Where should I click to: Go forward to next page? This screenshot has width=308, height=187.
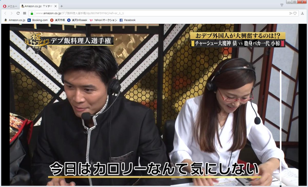coord(12,13)
